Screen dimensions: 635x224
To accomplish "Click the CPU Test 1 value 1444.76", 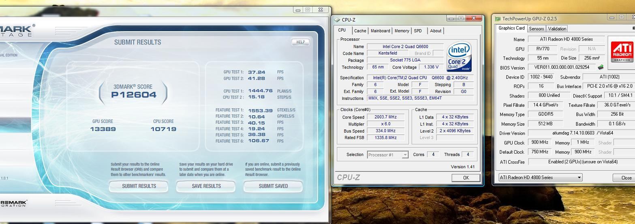I will click(x=260, y=91).
